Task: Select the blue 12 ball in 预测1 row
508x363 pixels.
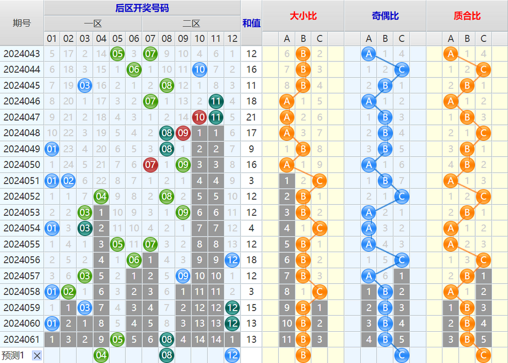Action: point(232,355)
